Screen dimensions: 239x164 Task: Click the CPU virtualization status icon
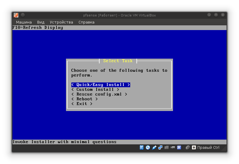pos(179,148)
